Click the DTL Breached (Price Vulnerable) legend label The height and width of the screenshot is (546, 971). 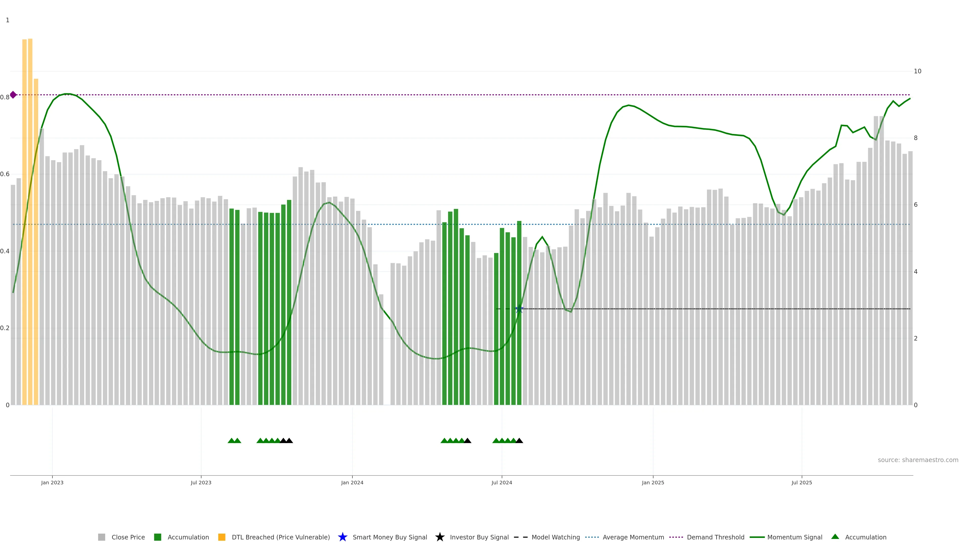280,537
